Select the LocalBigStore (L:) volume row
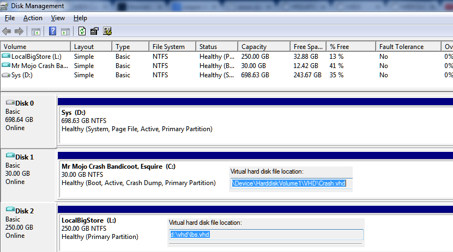The image size is (453, 252). point(227,57)
